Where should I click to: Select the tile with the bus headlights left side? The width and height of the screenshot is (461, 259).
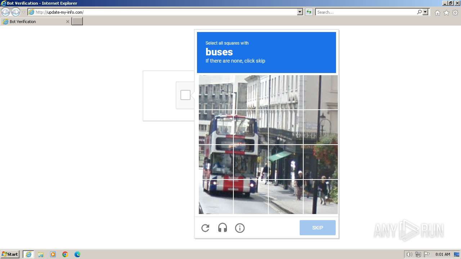coord(216,197)
